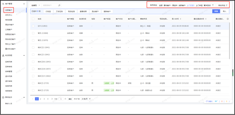Image resolution: width=235 pixels, height=115 pixels.
Task: Click the 号码检测 button
Action: [x=71, y=11]
